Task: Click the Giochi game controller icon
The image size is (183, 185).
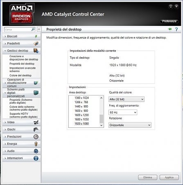Action: [x=36, y=129]
